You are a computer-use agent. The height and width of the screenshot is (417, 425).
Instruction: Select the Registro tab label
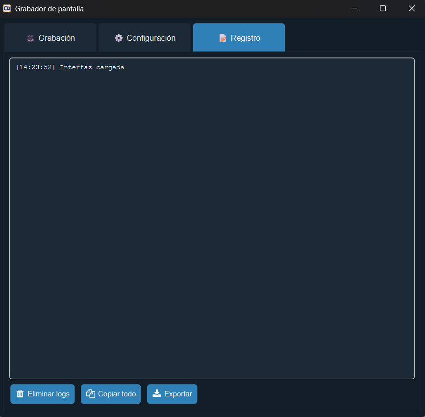coord(245,38)
